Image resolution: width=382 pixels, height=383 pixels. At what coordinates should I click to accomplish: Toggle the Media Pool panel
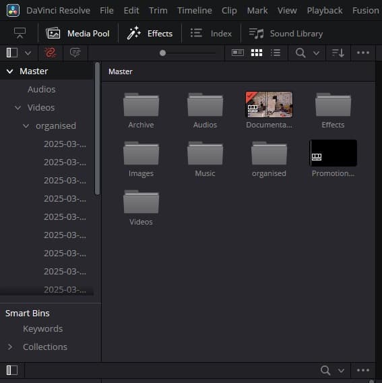[77, 34]
